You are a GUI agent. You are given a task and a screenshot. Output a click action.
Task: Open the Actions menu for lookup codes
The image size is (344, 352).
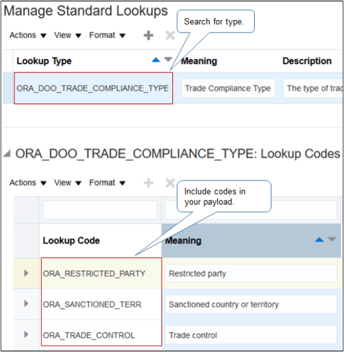coord(27,183)
